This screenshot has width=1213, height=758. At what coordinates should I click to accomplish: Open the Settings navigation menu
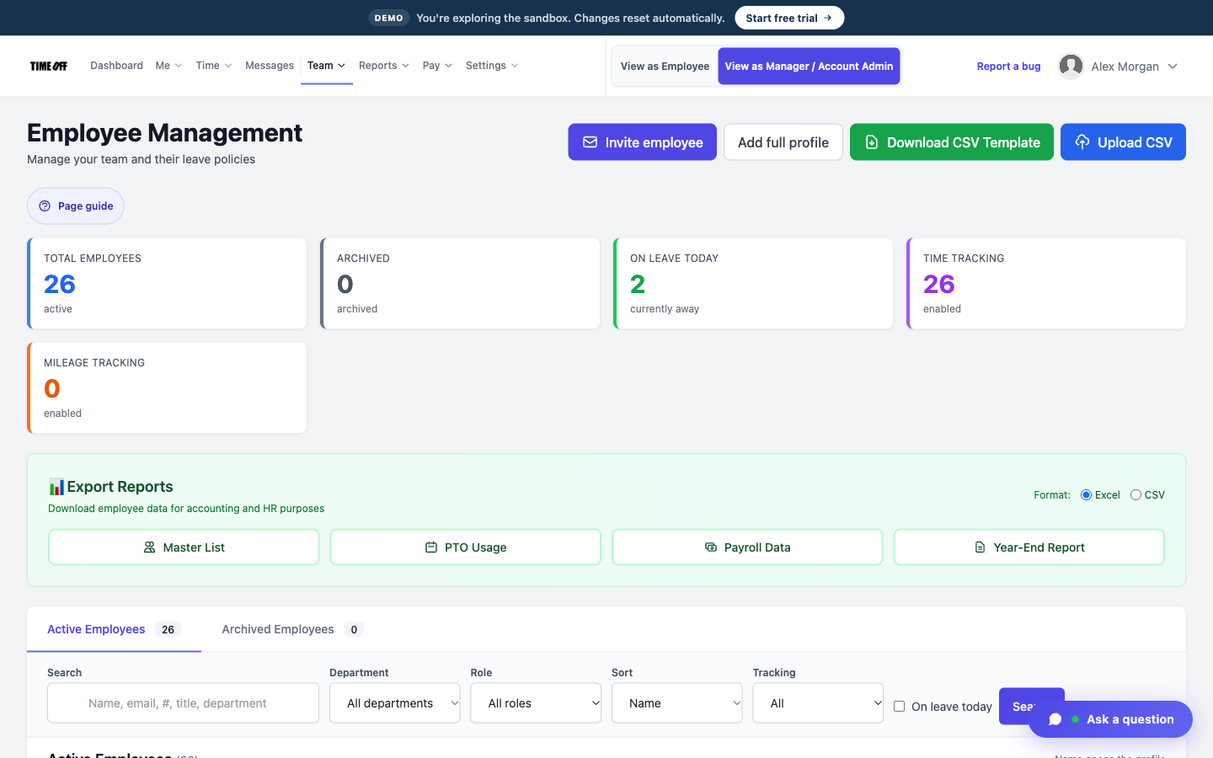[492, 66]
